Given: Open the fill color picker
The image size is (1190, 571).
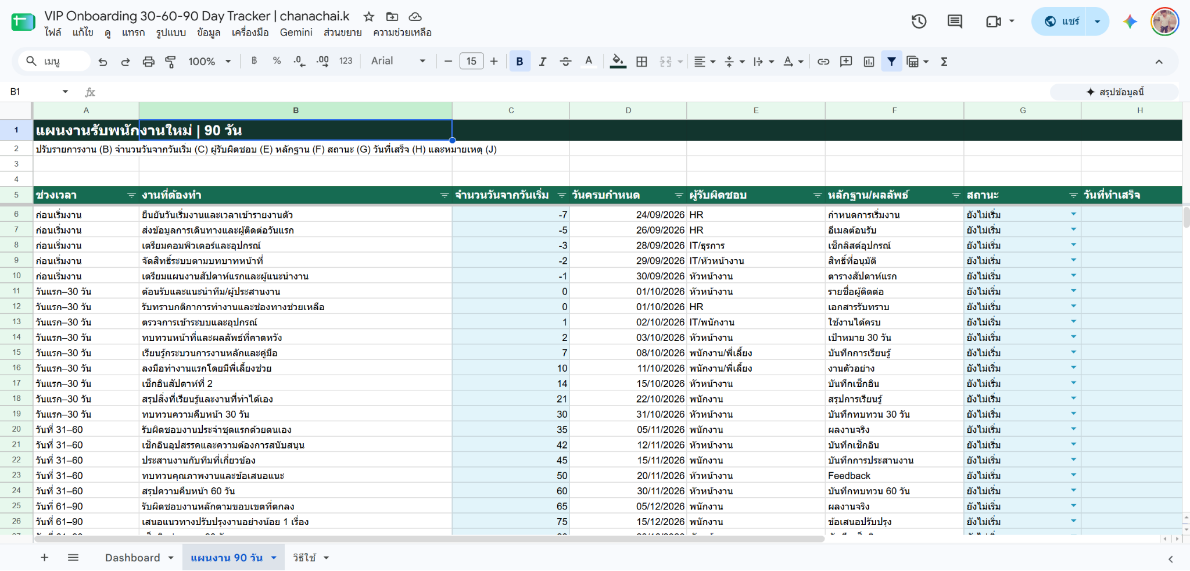Looking at the screenshot, I should coord(618,62).
